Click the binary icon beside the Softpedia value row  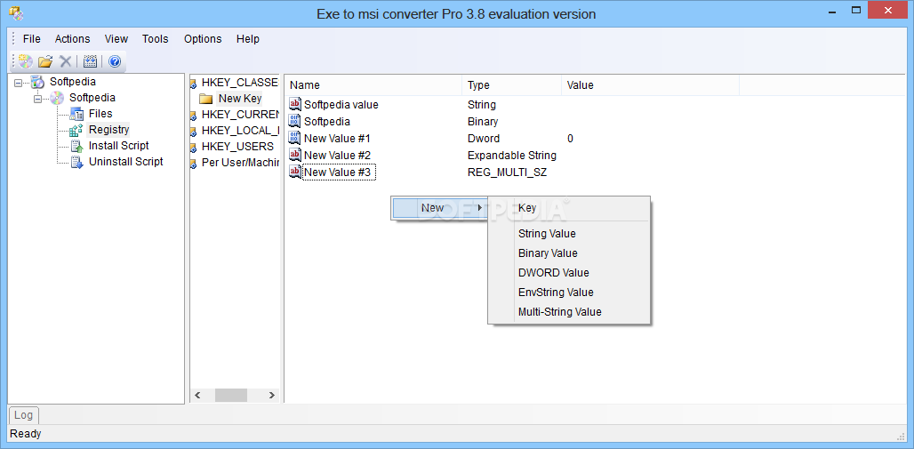point(295,121)
